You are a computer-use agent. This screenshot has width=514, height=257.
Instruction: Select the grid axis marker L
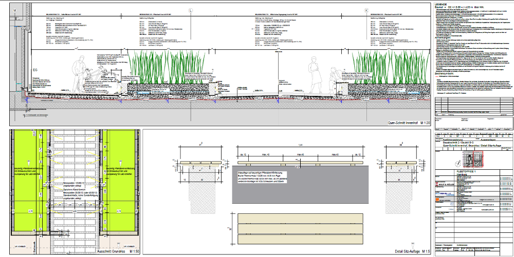(190, 10)
